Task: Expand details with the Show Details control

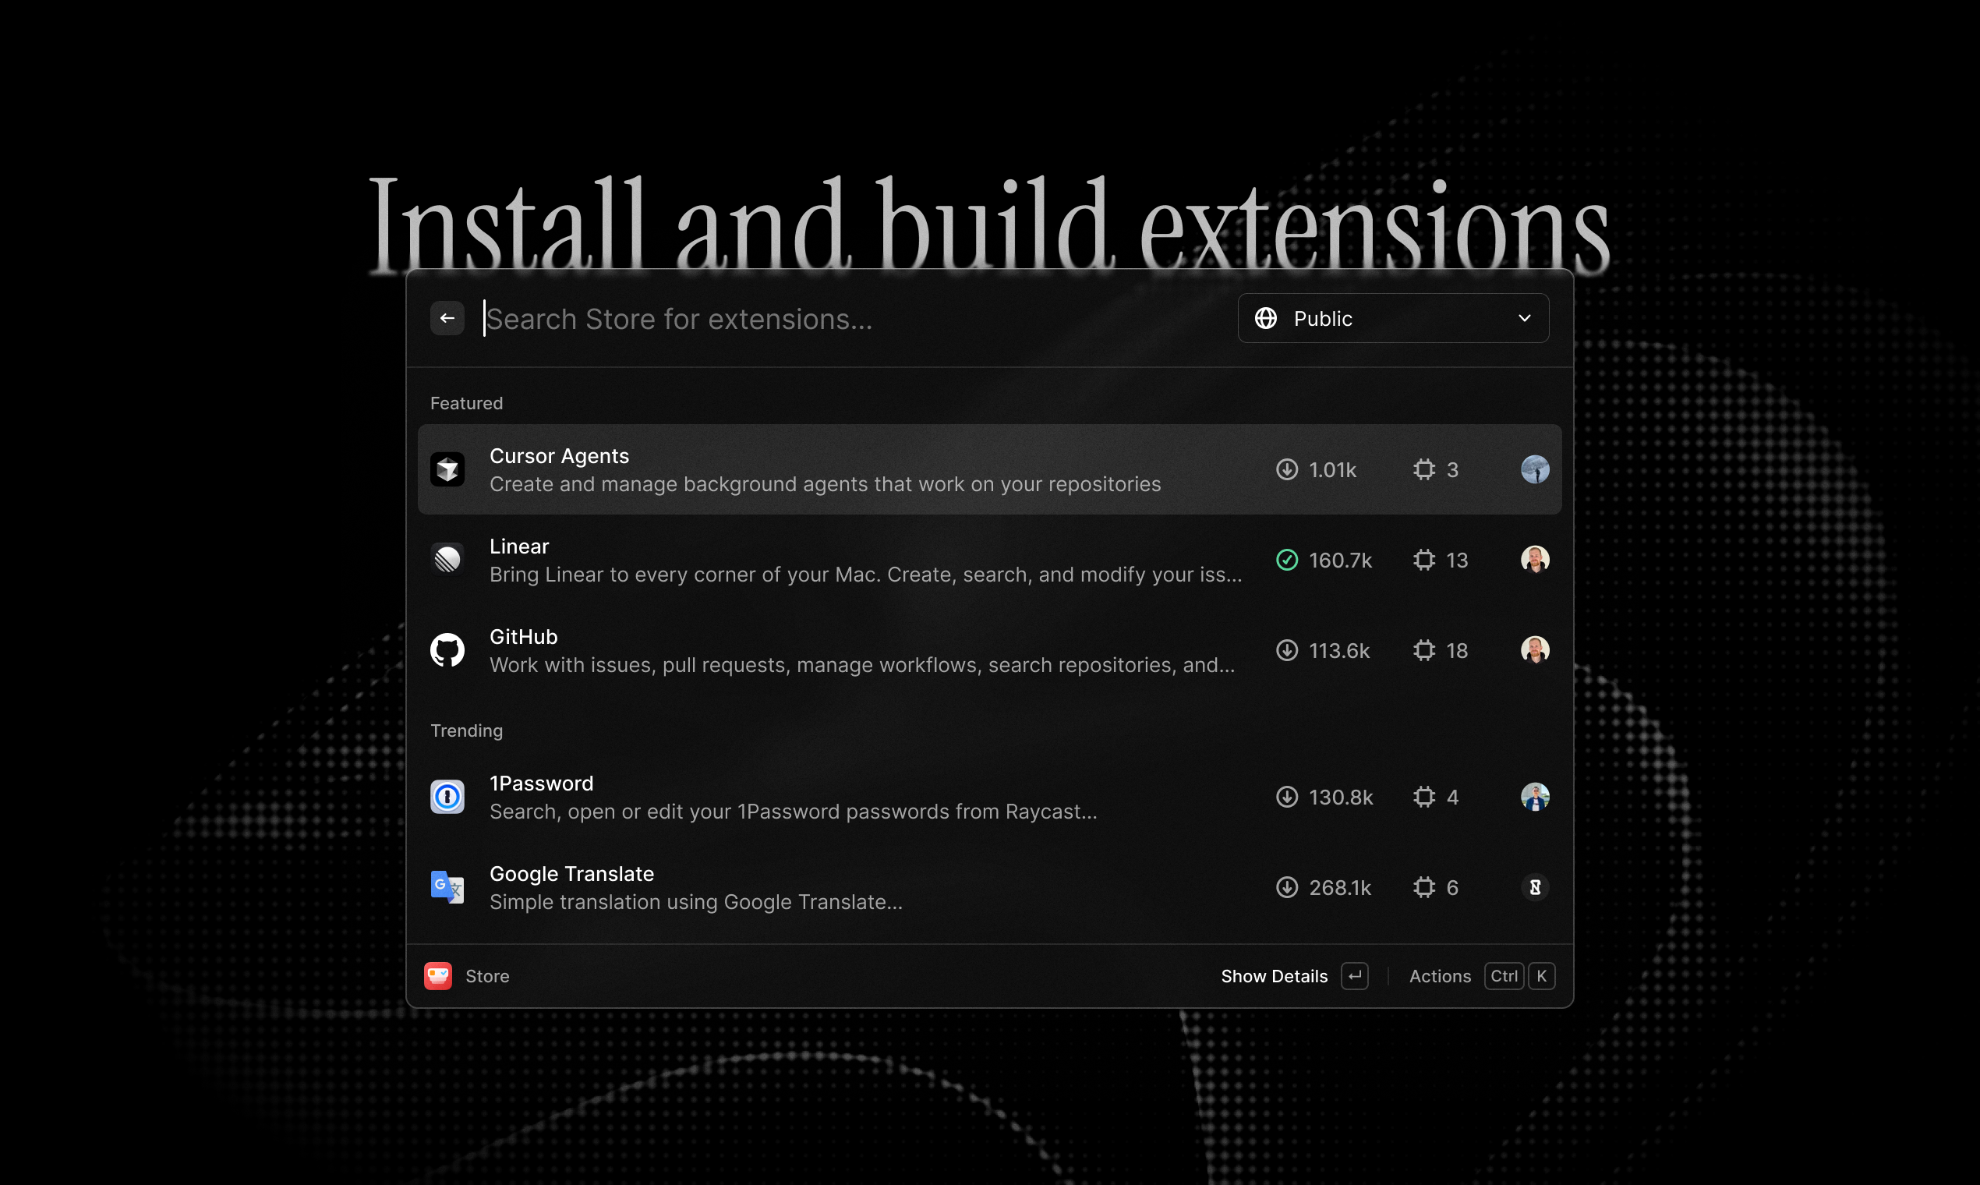Action: click(1275, 975)
